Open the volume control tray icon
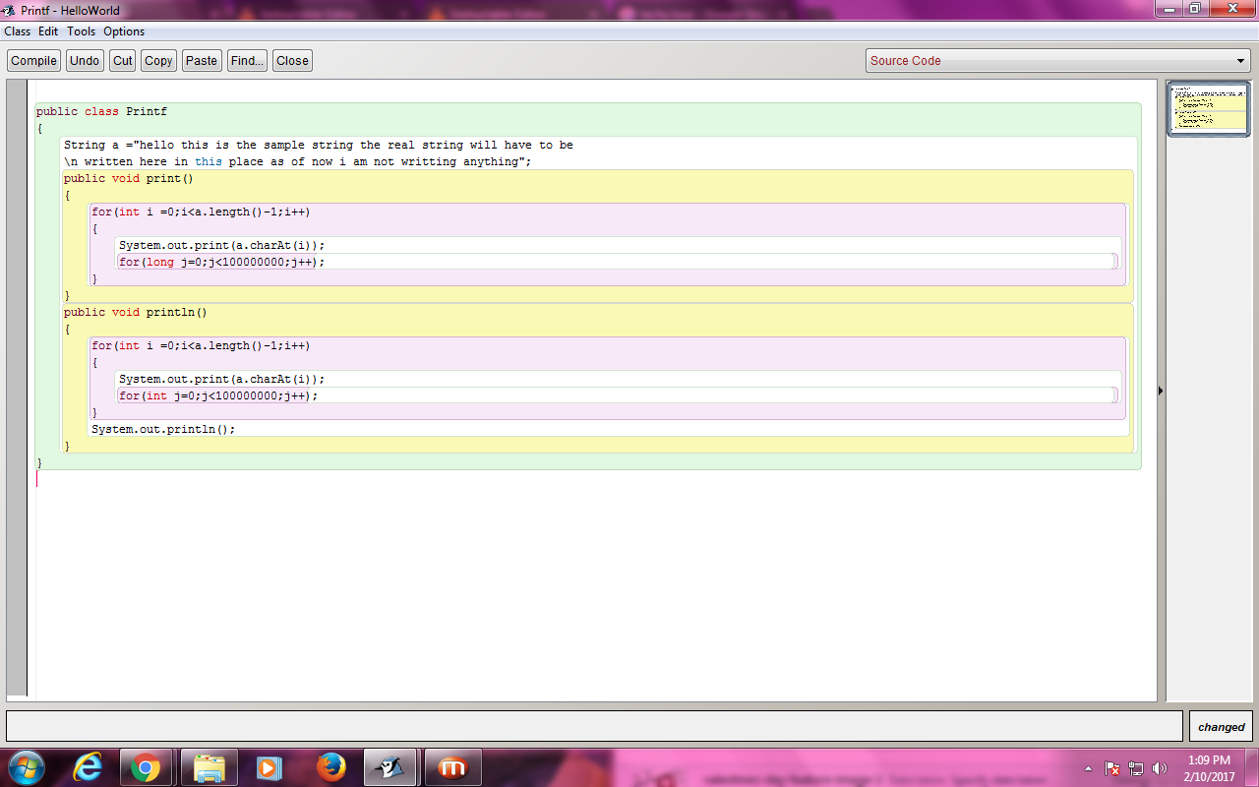This screenshot has height=787, width=1259. coord(1159,768)
